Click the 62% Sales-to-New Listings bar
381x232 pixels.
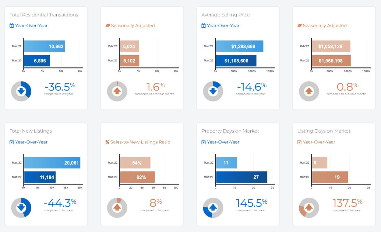coord(137,177)
